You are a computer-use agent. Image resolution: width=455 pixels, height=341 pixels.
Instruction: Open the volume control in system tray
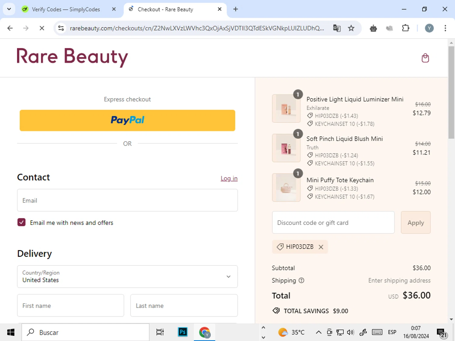(x=350, y=333)
